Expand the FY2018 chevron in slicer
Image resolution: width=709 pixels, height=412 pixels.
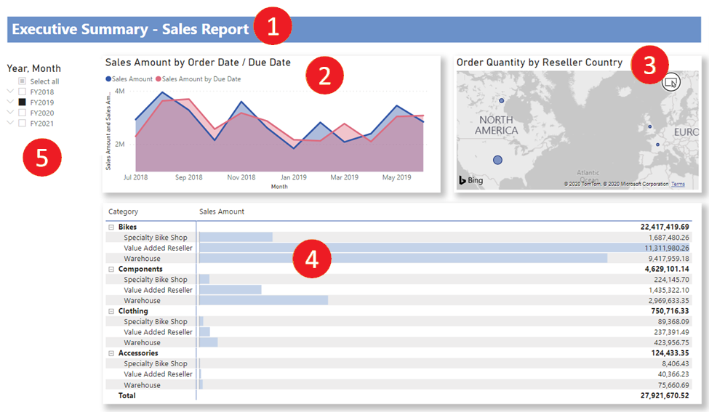coord(10,92)
